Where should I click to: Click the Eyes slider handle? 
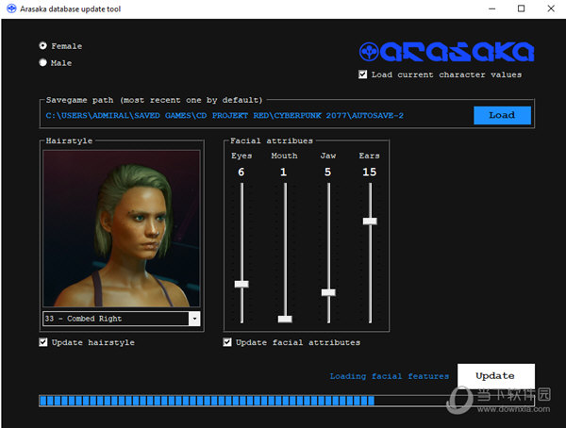click(241, 284)
